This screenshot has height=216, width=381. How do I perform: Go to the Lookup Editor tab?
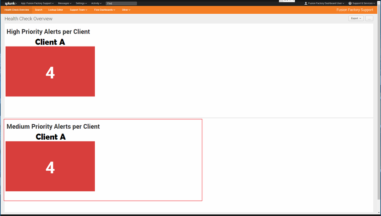[56, 10]
